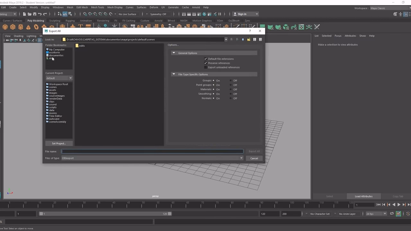Set Smoothing to Off
Image resolution: width=411 pixels, height=231 pixels.
[231, 94]
